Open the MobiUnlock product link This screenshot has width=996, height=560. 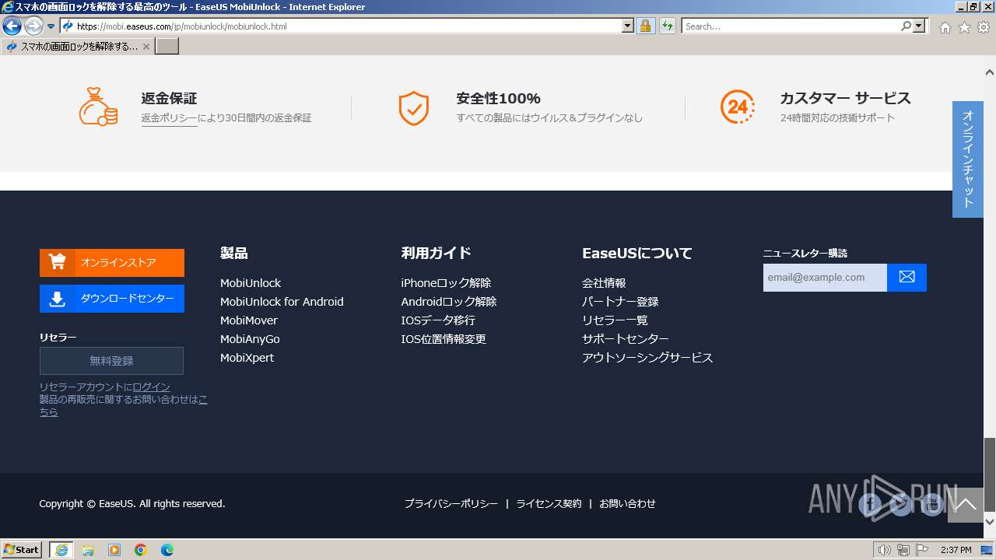[x=251, y=283]
